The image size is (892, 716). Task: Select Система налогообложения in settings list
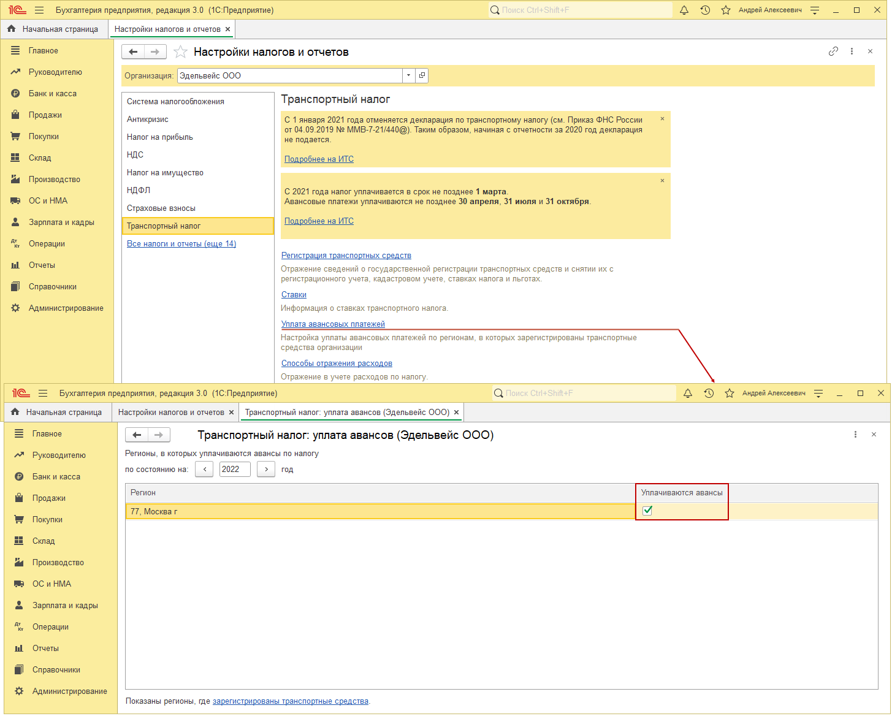pos(198,102)
